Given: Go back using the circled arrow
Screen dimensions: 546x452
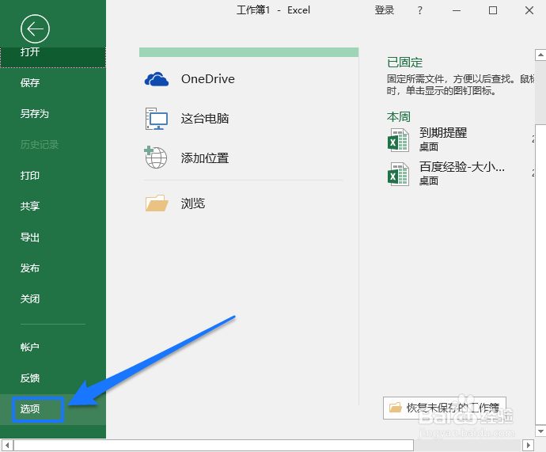Looking at the screenshot, I should 35,29.
